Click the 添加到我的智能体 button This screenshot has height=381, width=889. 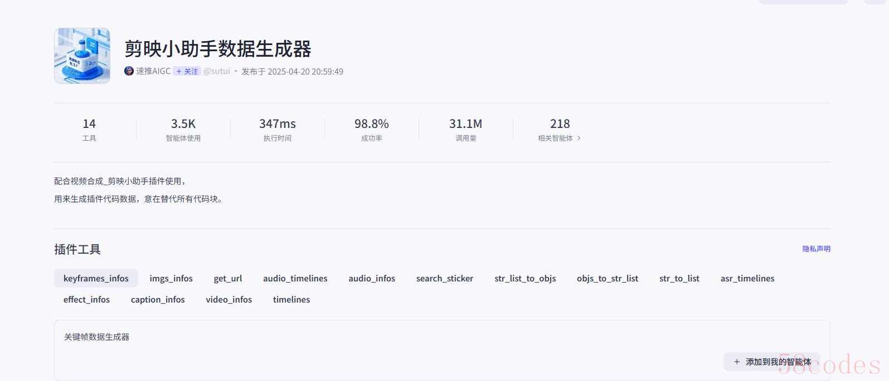click(x=771, y=362)
